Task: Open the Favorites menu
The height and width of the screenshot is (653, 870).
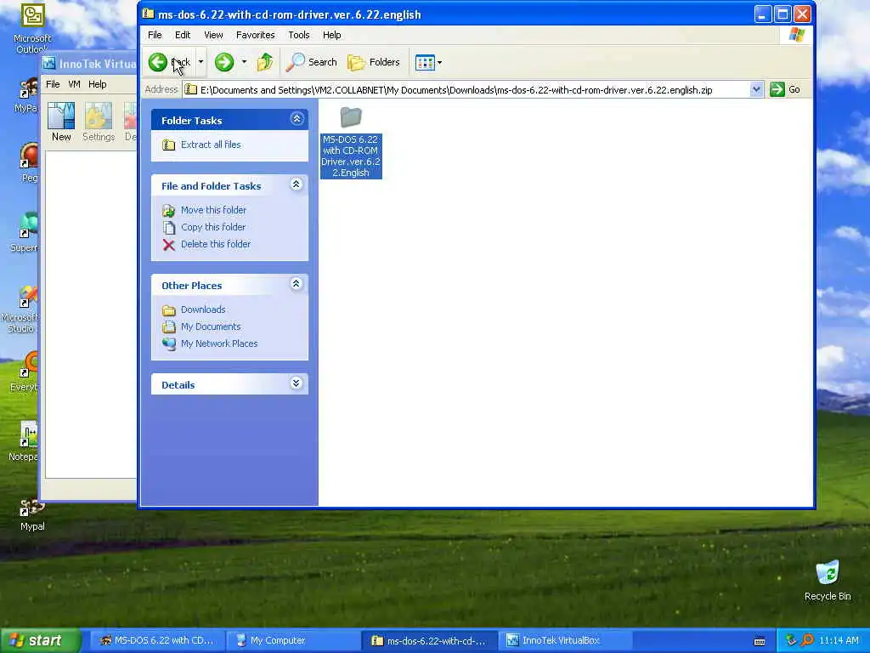Action: [255, 35]
